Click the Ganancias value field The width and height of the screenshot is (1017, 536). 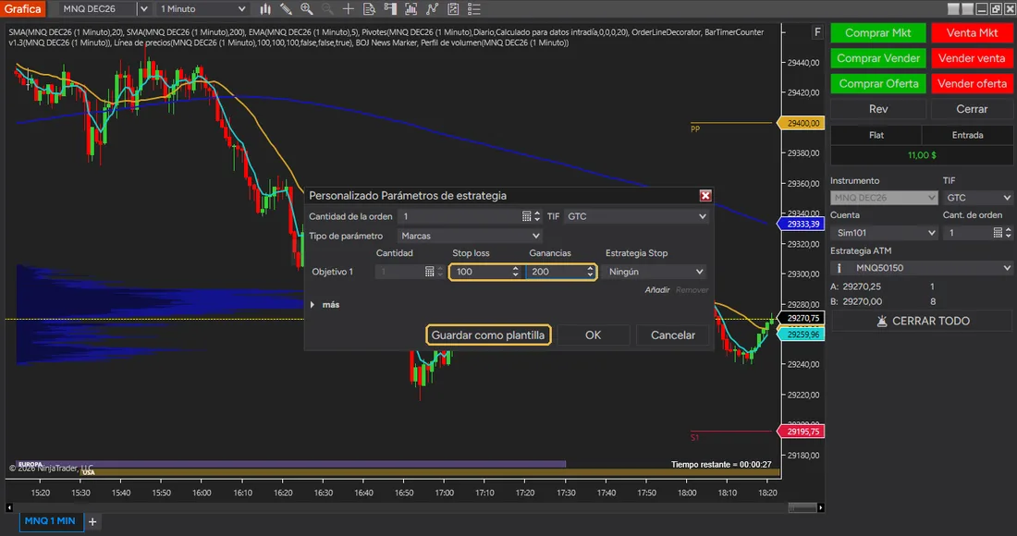coord(557,272)
